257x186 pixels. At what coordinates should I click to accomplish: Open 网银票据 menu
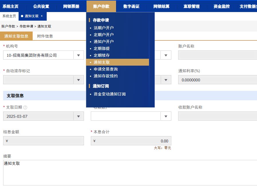(x=71, y=6)
